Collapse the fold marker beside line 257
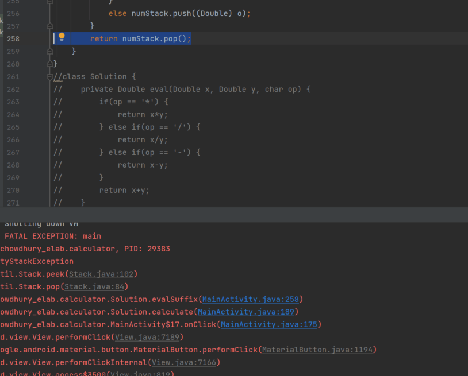Image resolution: width=468 pixels, height=376 pixels. click(x=49, y=25)
